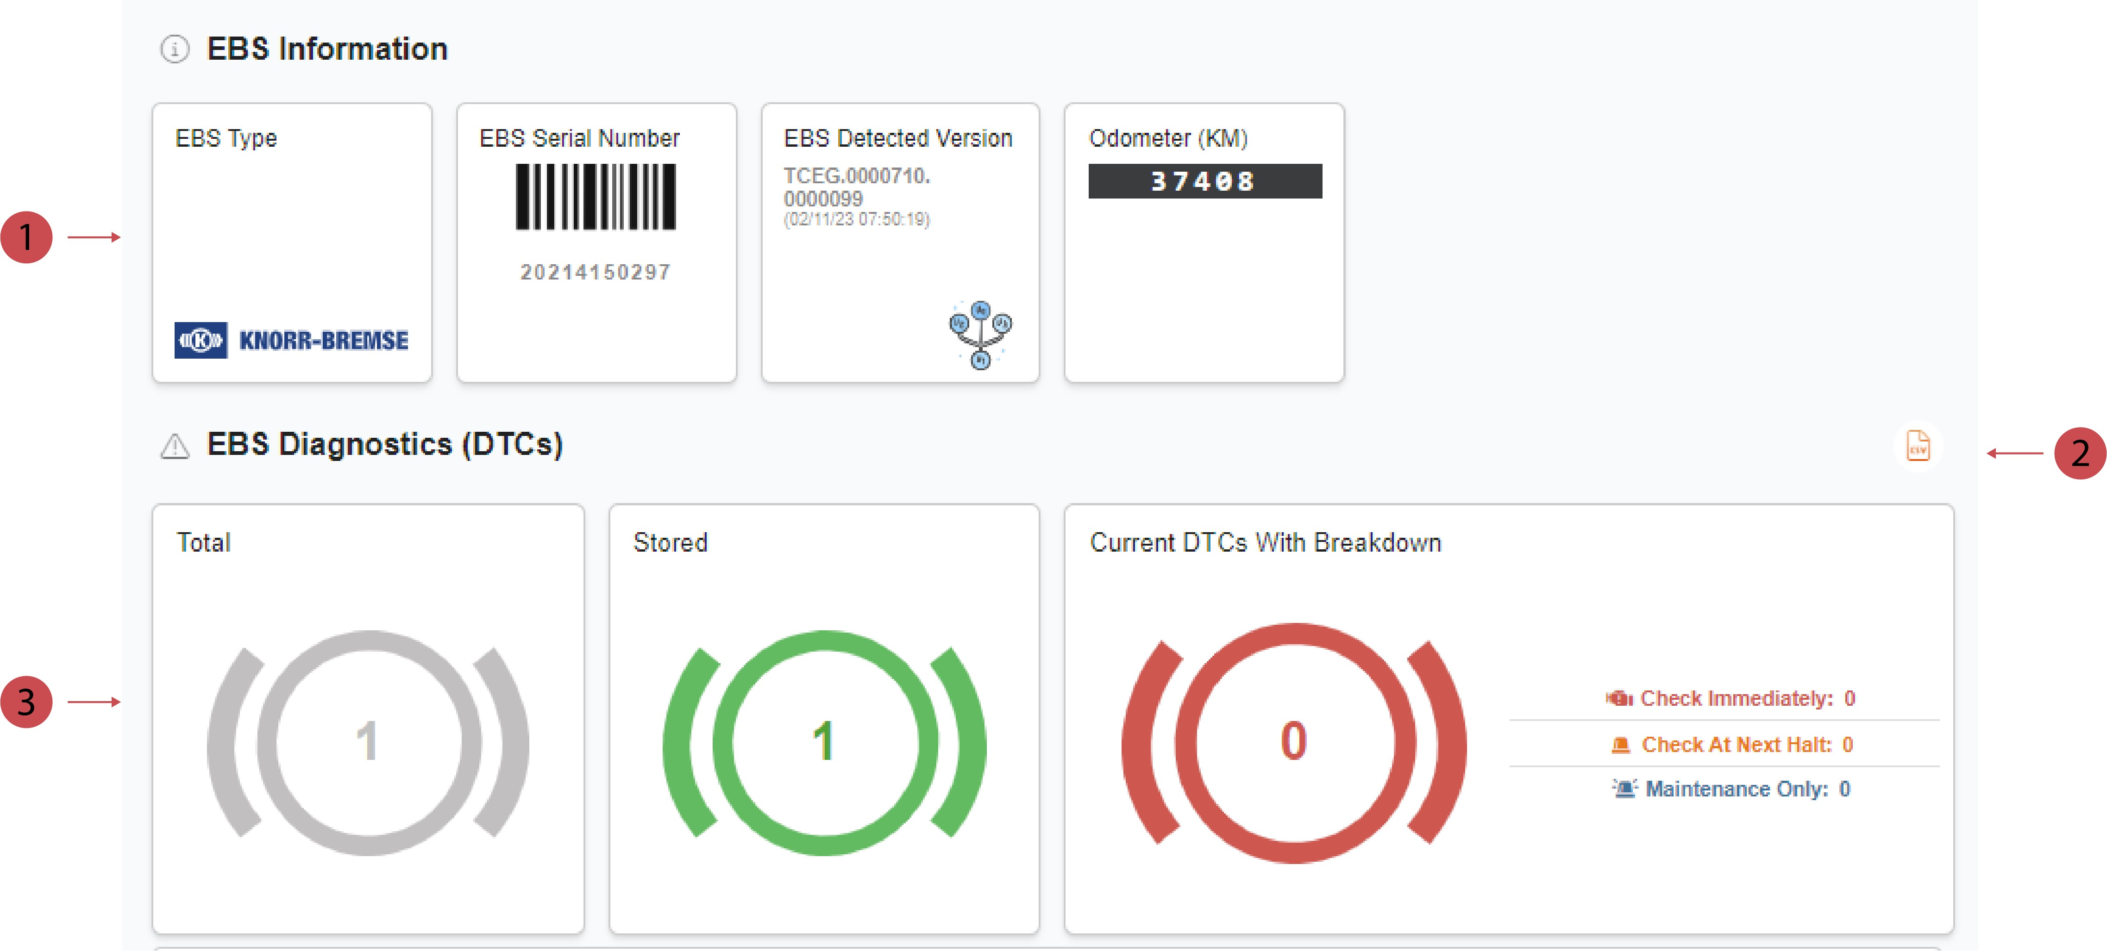The height and width of the screenshot is (951, 2107).
Task: Click the Check Immediately: 0 link
Action: point(1746,698)
